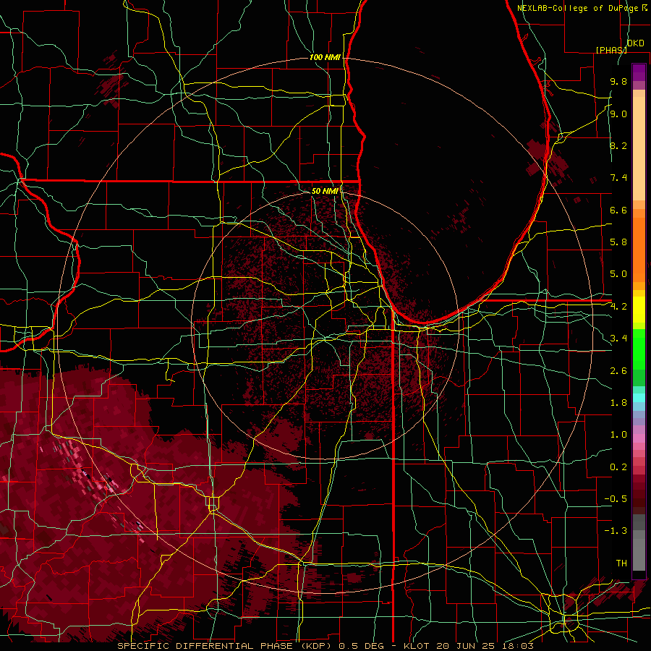This screenshot has width=651, height=651.
Task: Click the -0.5 scale value
Action: [616, 499]
